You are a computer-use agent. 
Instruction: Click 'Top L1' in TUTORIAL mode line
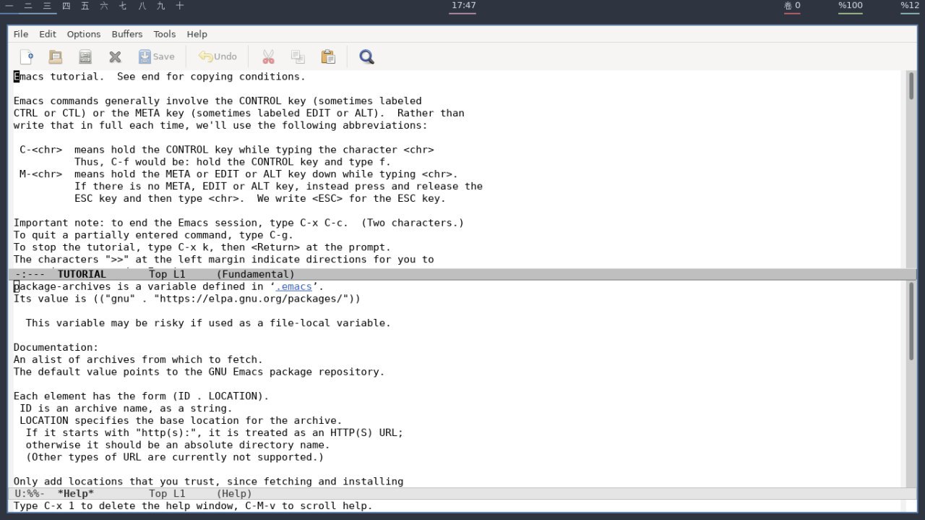click(167, 274)
